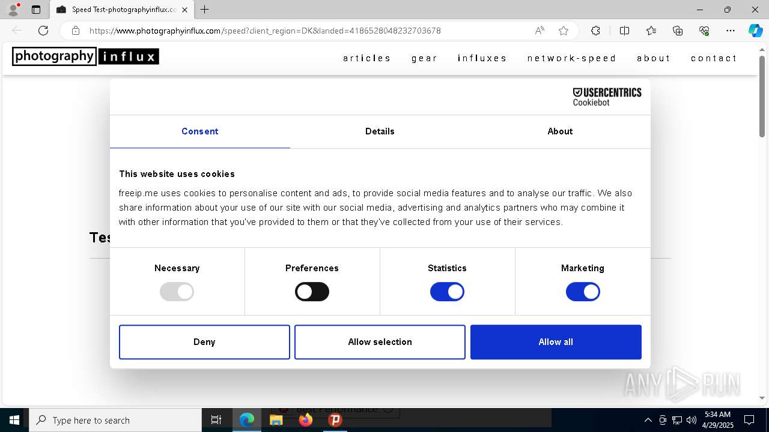
Task: Disable the Marketing cookies switch
Action: (583, 292)
